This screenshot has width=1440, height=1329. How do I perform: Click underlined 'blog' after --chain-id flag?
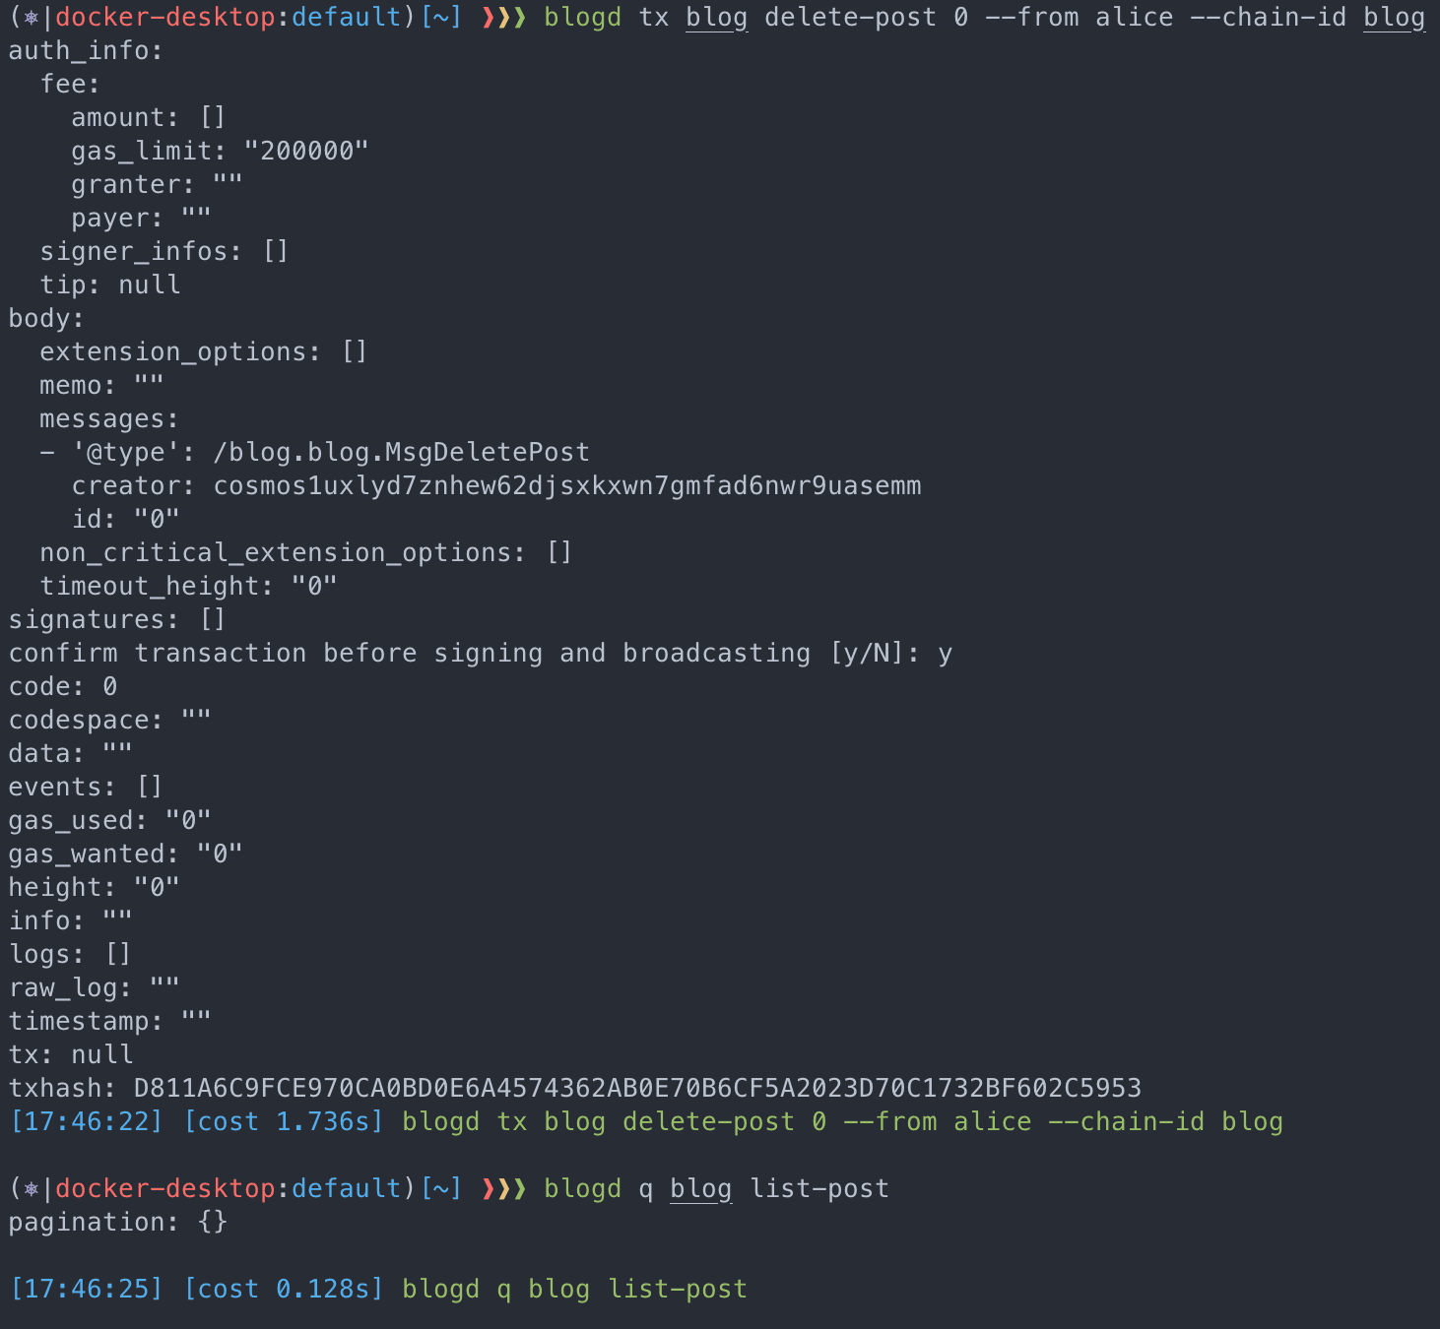point(1394,18)
